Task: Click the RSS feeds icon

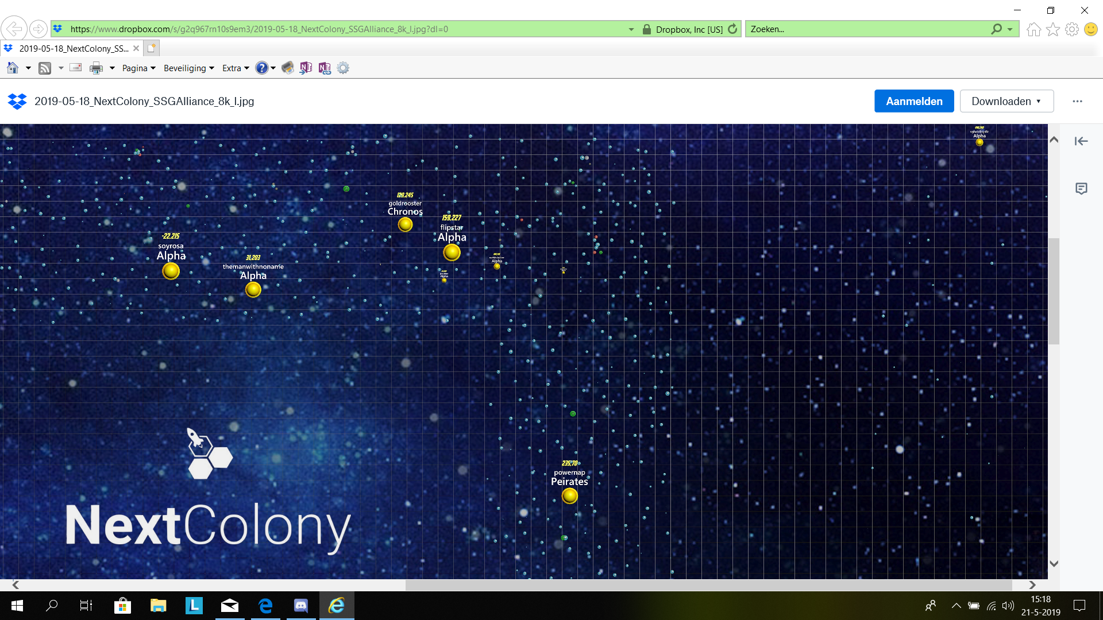Action: (x=45, y=68)
